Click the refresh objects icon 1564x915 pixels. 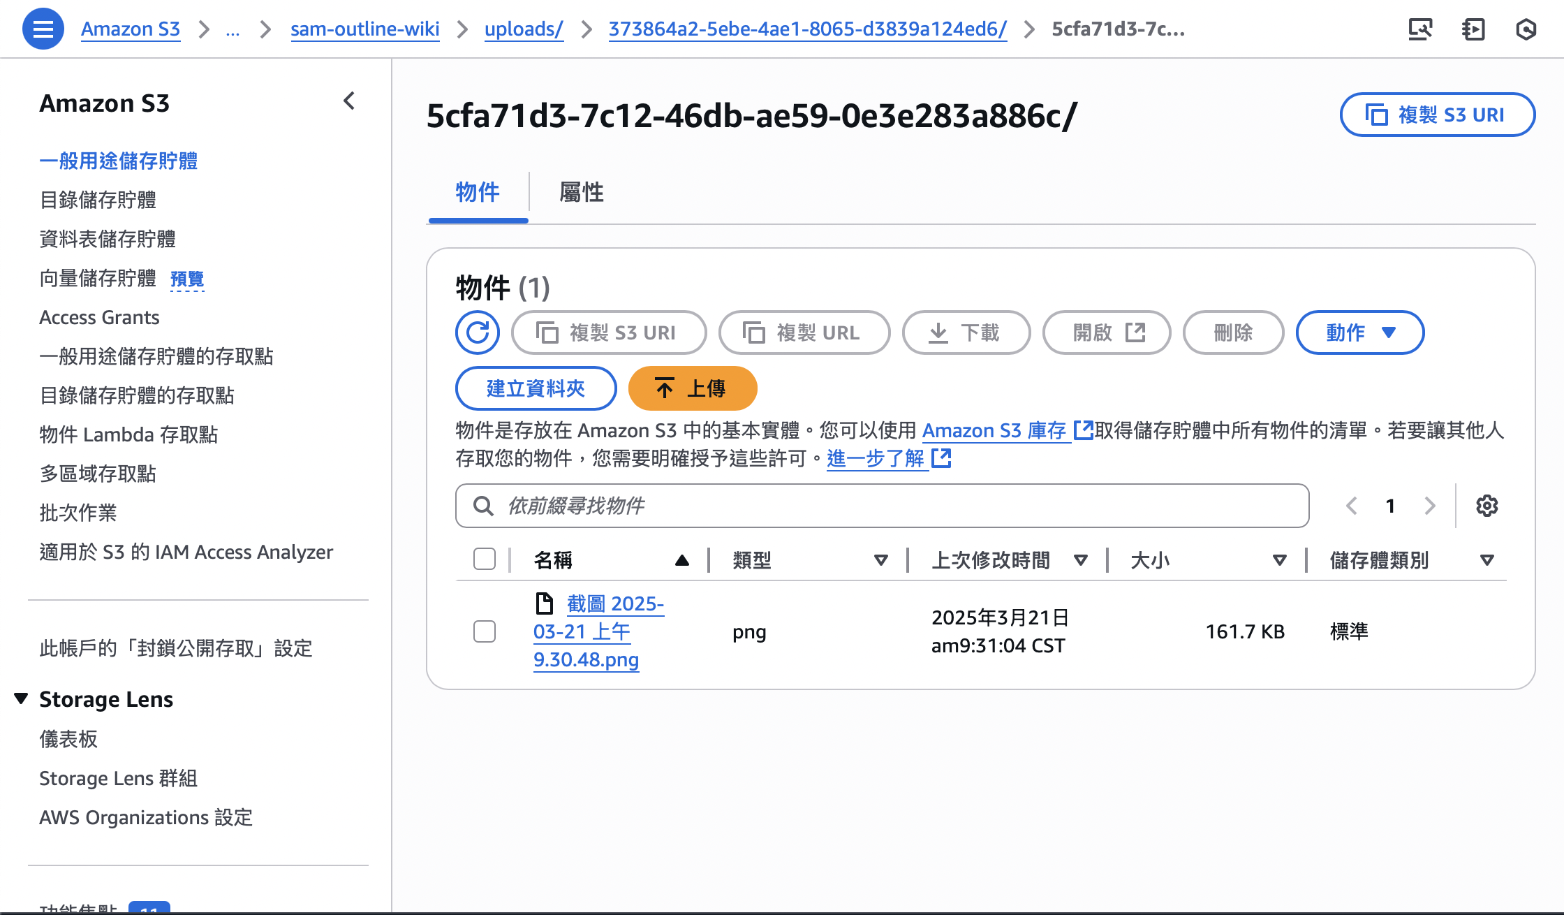(x=478, y=332)
